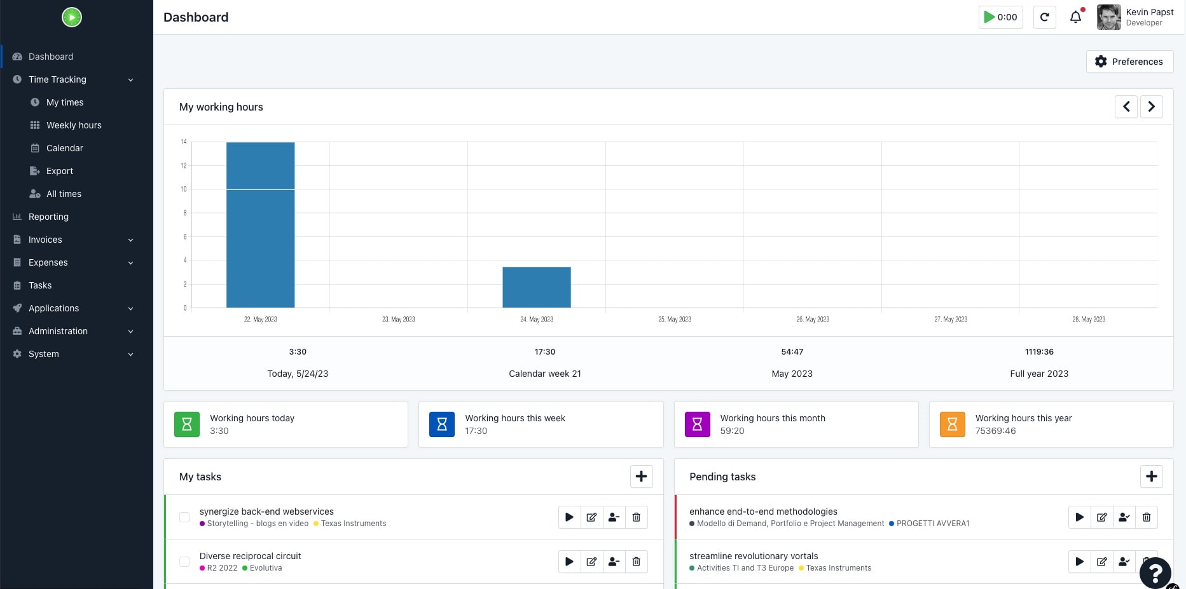Start timer for Diverse reciprocal circuit
Screen dimensions: 1186x589
(569, 562)
